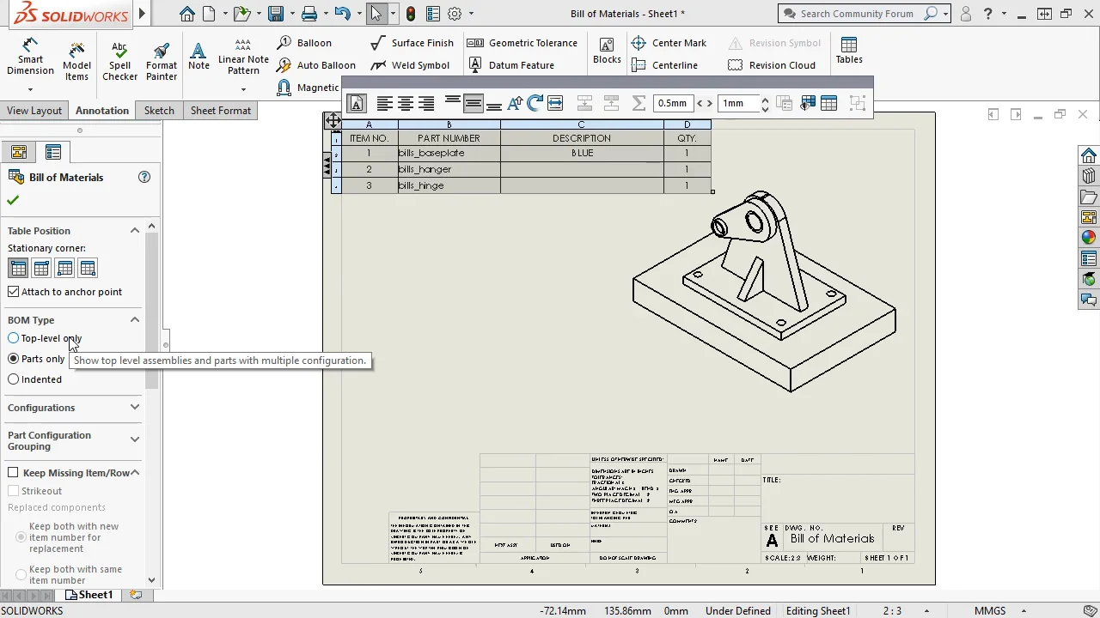Print the drawing
The height and width of the screenshot is (618, 1100).
tap(309, 14)
